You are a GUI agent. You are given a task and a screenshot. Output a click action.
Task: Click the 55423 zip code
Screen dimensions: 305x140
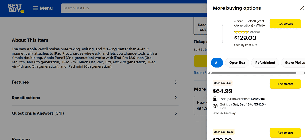259,104
